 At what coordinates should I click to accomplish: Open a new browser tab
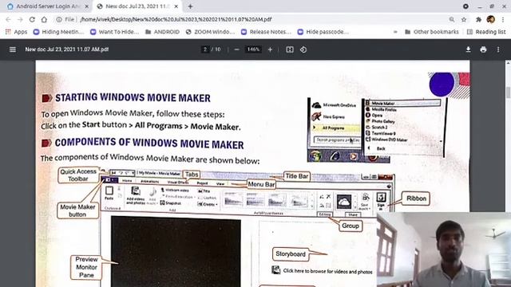190,6
